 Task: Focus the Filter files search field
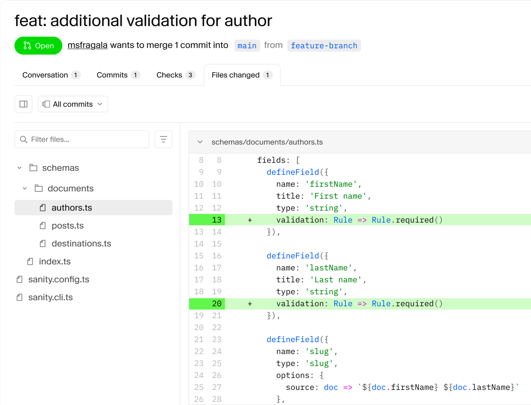tap(82, 139)
